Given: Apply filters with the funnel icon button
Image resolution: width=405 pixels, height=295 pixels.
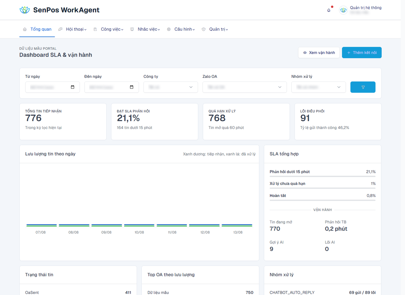Looking at the screenshot, I should coord(363,87).
